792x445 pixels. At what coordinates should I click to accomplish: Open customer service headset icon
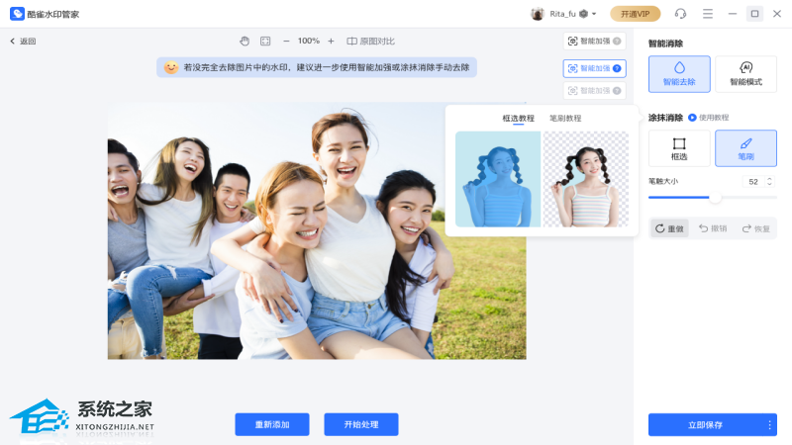click(680, 14)
